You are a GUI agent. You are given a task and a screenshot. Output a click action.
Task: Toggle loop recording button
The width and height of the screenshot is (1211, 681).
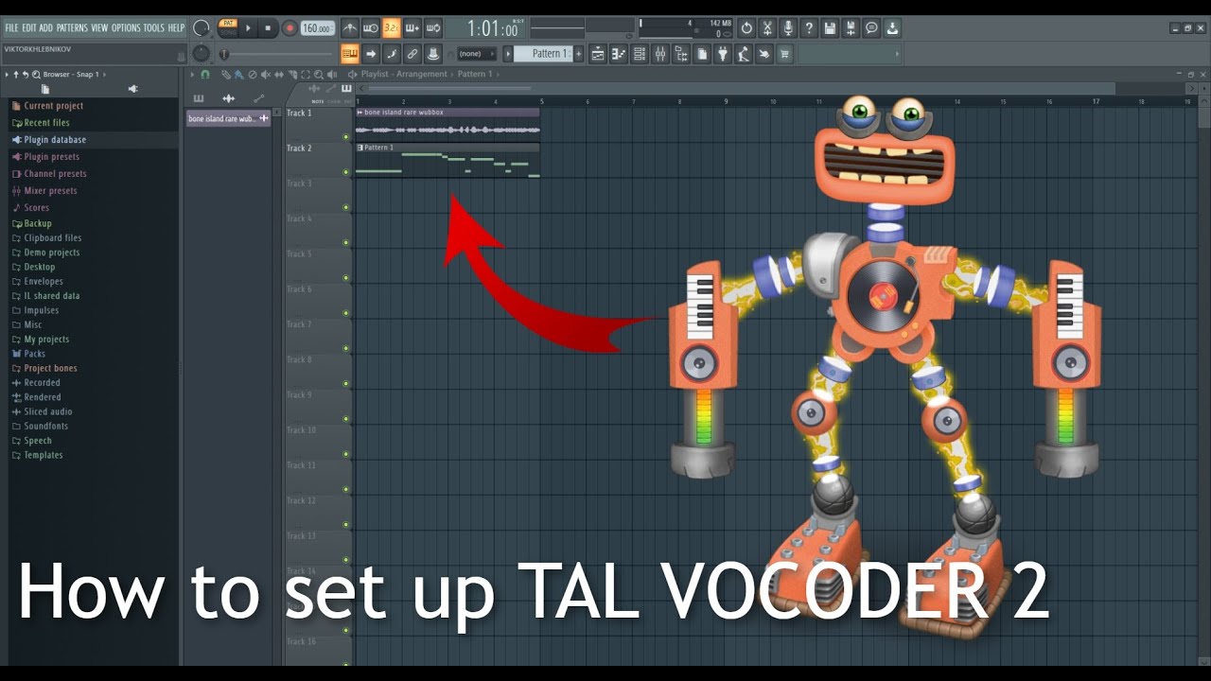[x=432, y=28]
